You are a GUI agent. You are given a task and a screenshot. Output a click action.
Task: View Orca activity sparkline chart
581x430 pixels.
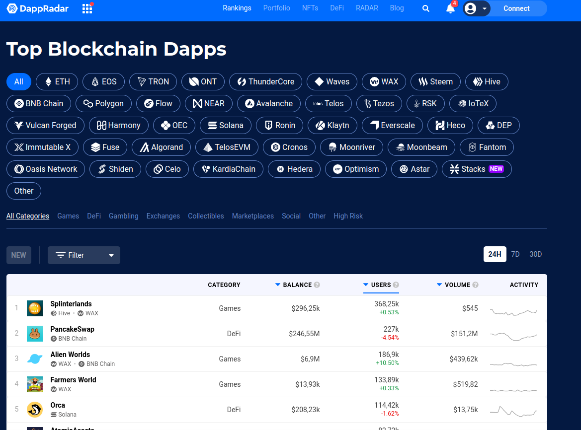(513, 412)
